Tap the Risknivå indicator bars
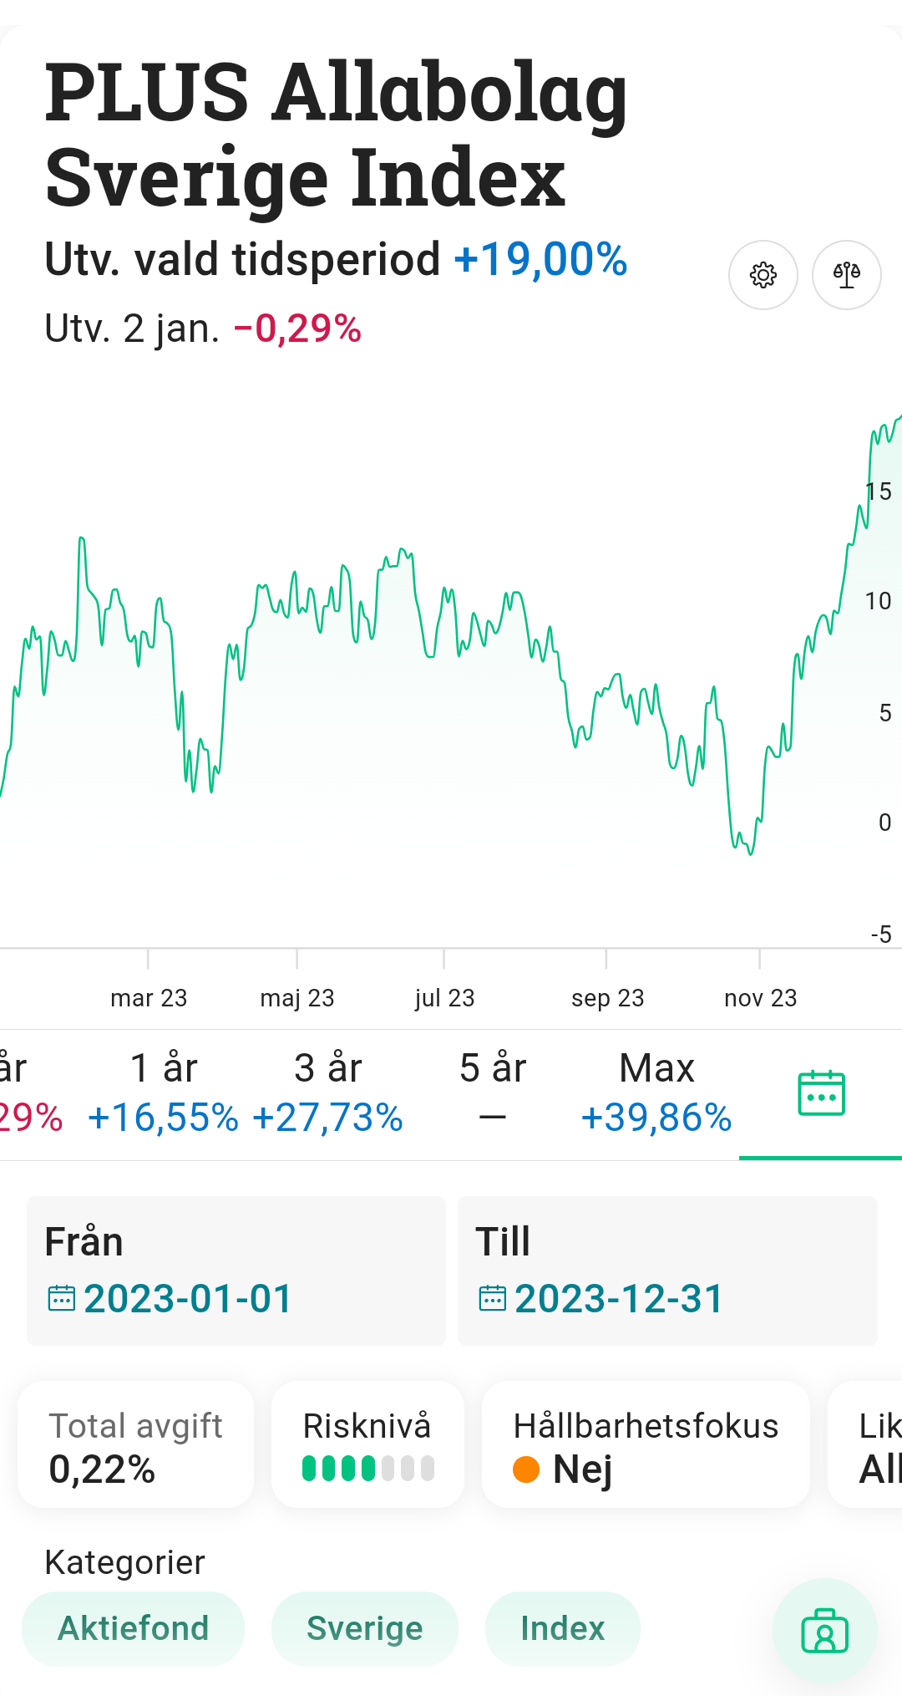Screen dimensions: 902x1696 point(367,1468)
